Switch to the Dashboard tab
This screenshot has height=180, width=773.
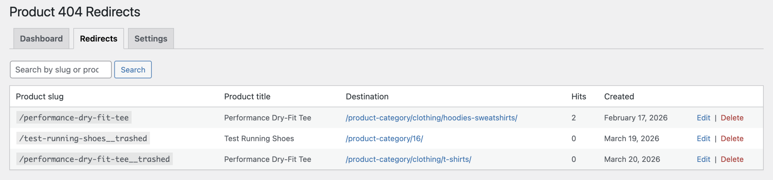click(41, 38)
